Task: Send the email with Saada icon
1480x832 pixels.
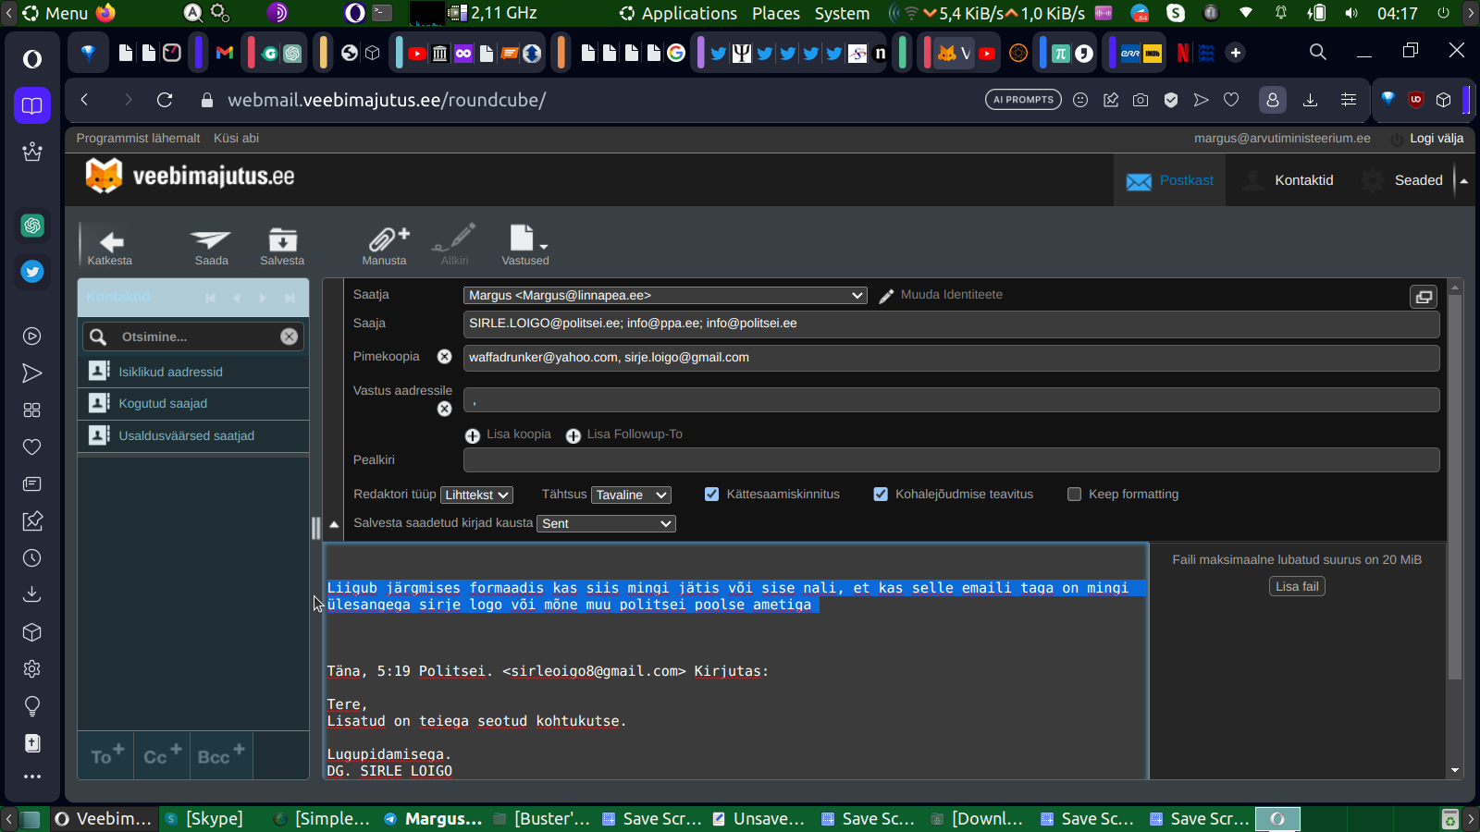Action: pyautogui.click(x=211, y=242)
